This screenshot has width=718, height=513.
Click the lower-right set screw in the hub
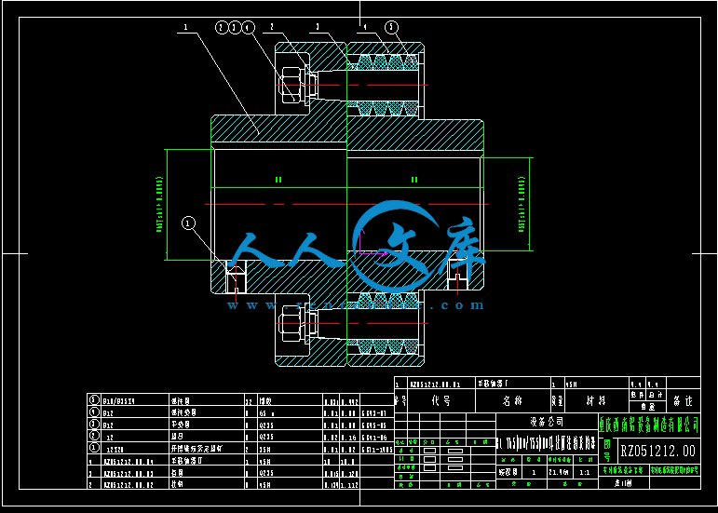coord(455,276)
